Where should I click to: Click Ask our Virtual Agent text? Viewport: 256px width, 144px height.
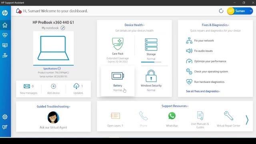click(x=53, y=127)
